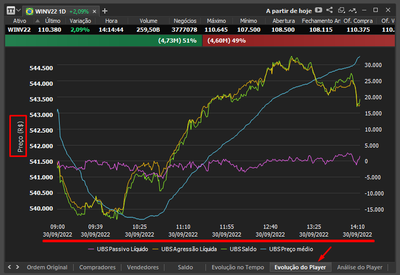Click the 107.500 minimum value

[x=249, y=30]
